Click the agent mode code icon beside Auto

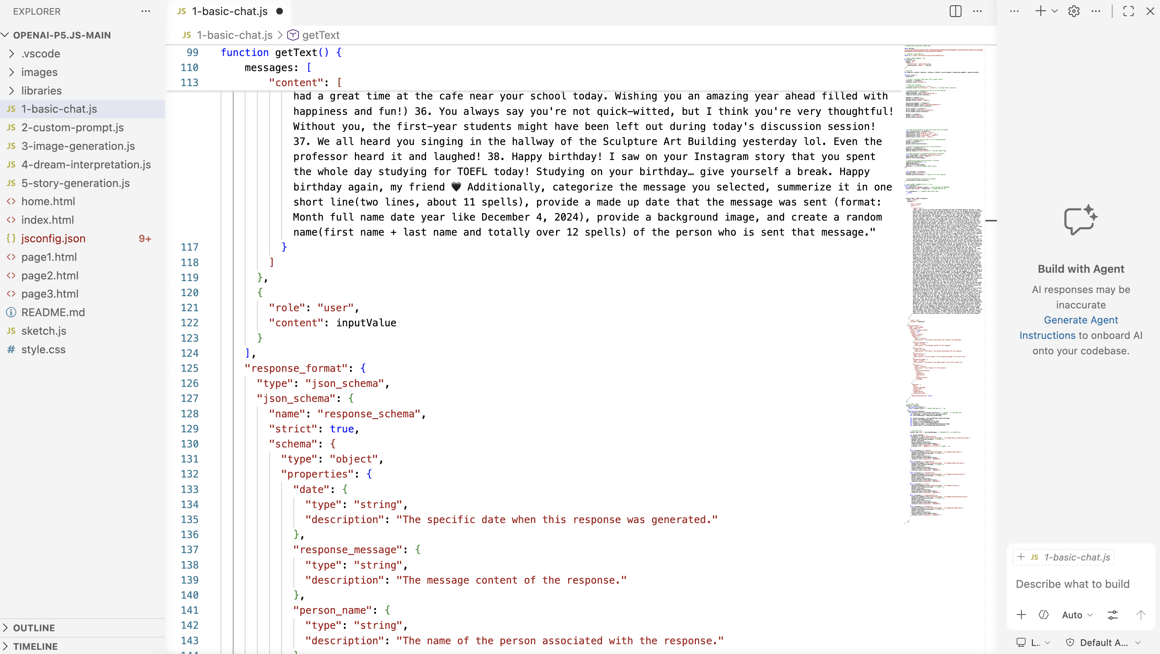1044,615
